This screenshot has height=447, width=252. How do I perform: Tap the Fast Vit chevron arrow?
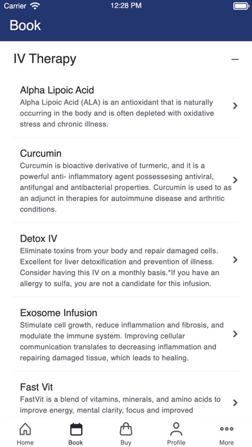tap(235, 403)
